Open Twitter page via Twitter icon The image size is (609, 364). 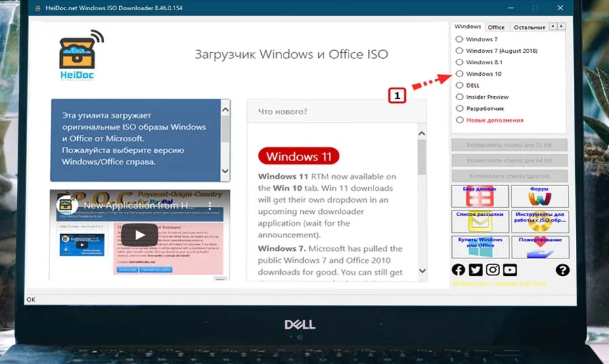coord(476,270)
